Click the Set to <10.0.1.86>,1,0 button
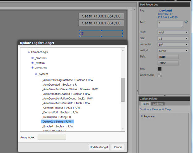Image resolution: width=193 pixels, height=153 pixels. [101, 23]
